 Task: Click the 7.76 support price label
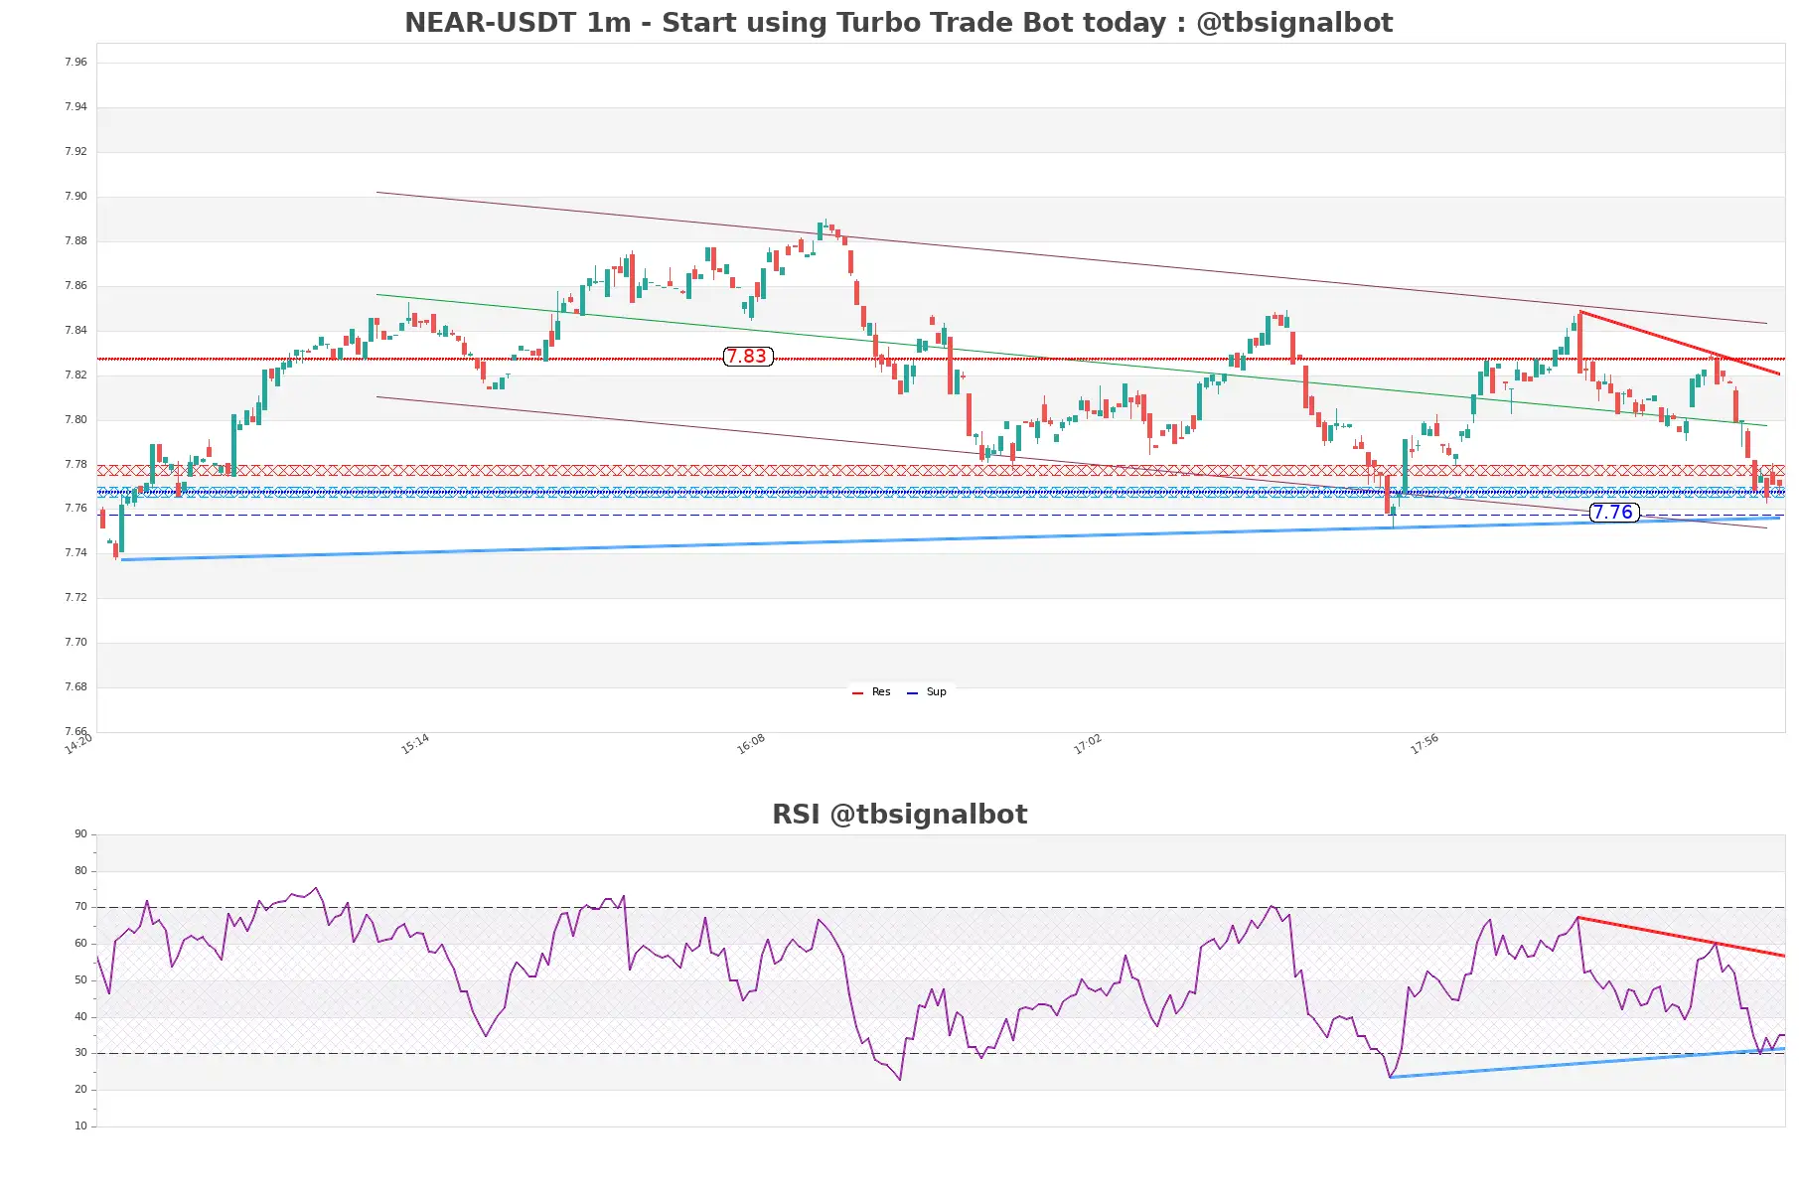tap(1613, 513)
